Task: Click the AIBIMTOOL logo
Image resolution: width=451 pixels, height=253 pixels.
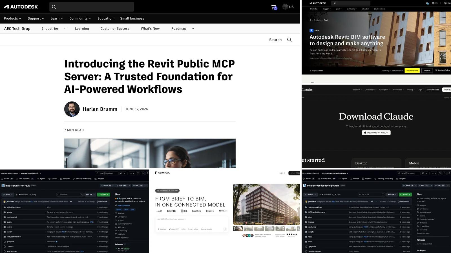Action: coord(163,173)
